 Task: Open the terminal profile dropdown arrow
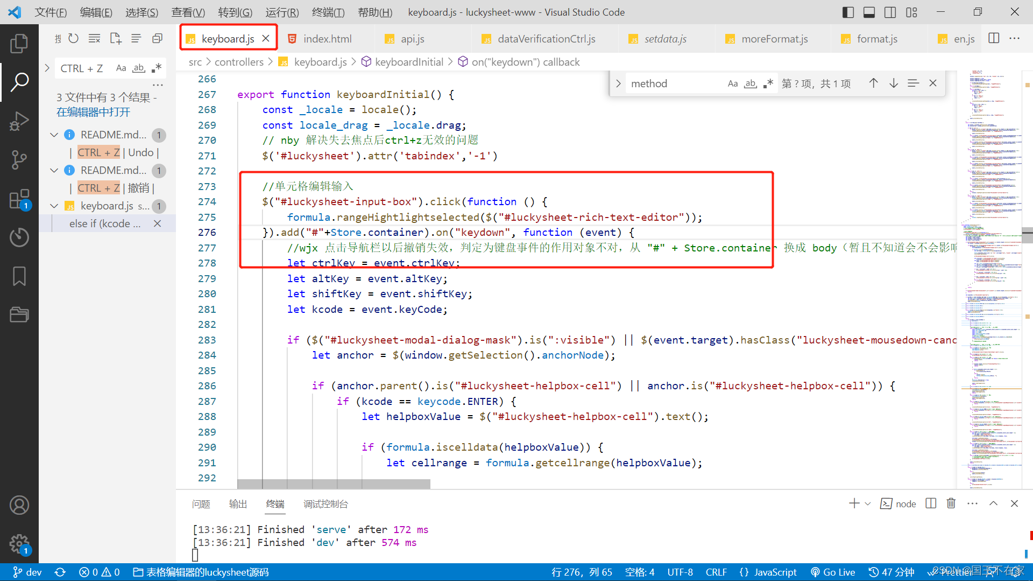coord(866,503)
